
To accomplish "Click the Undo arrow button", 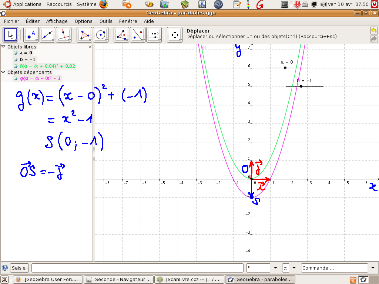I will point(374,31).
